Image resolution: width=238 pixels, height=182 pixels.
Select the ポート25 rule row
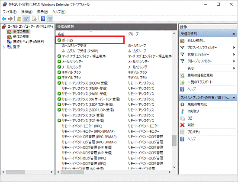coord(90,40)
